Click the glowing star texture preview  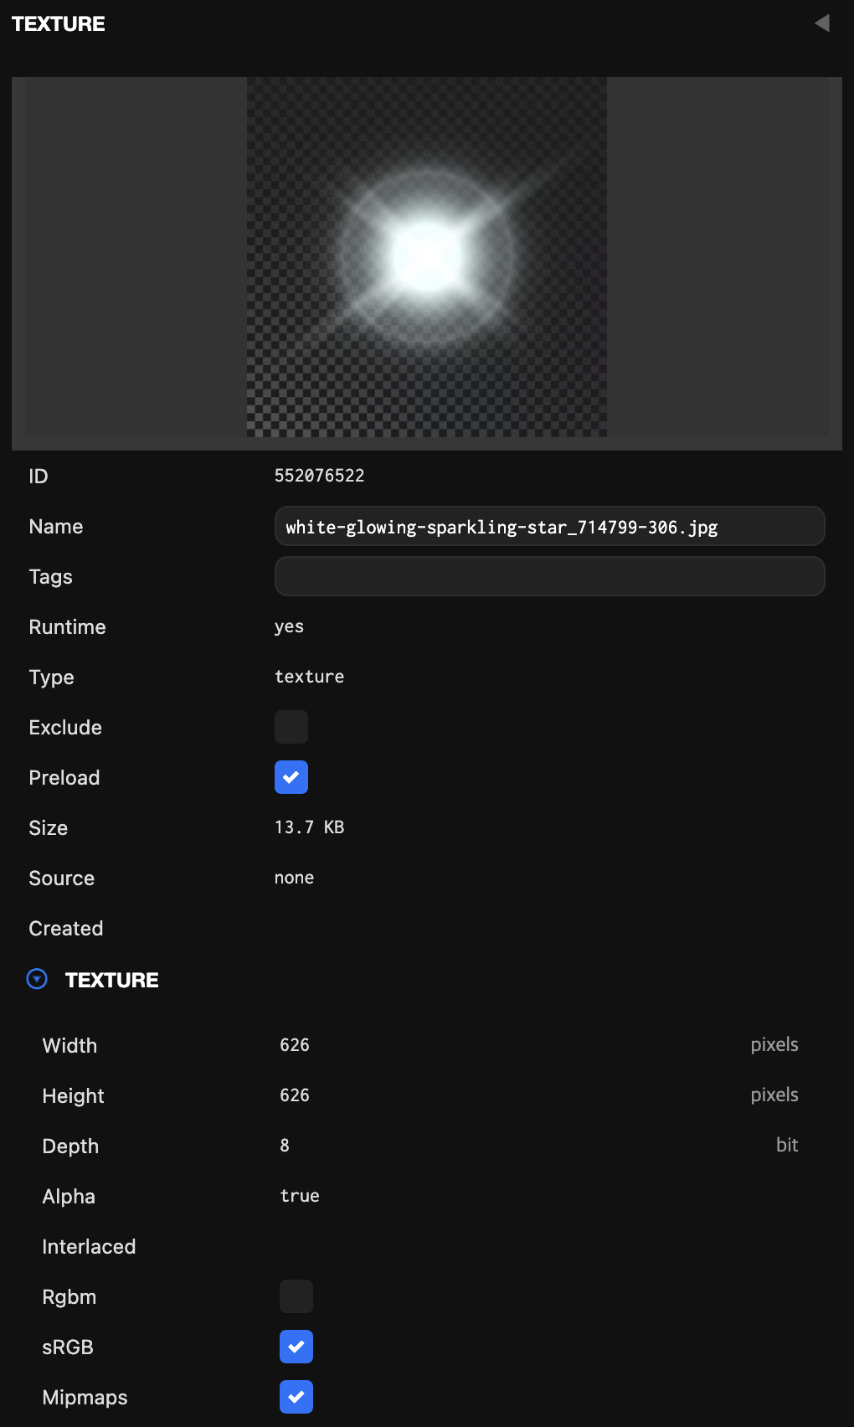(x=426, y=258)
